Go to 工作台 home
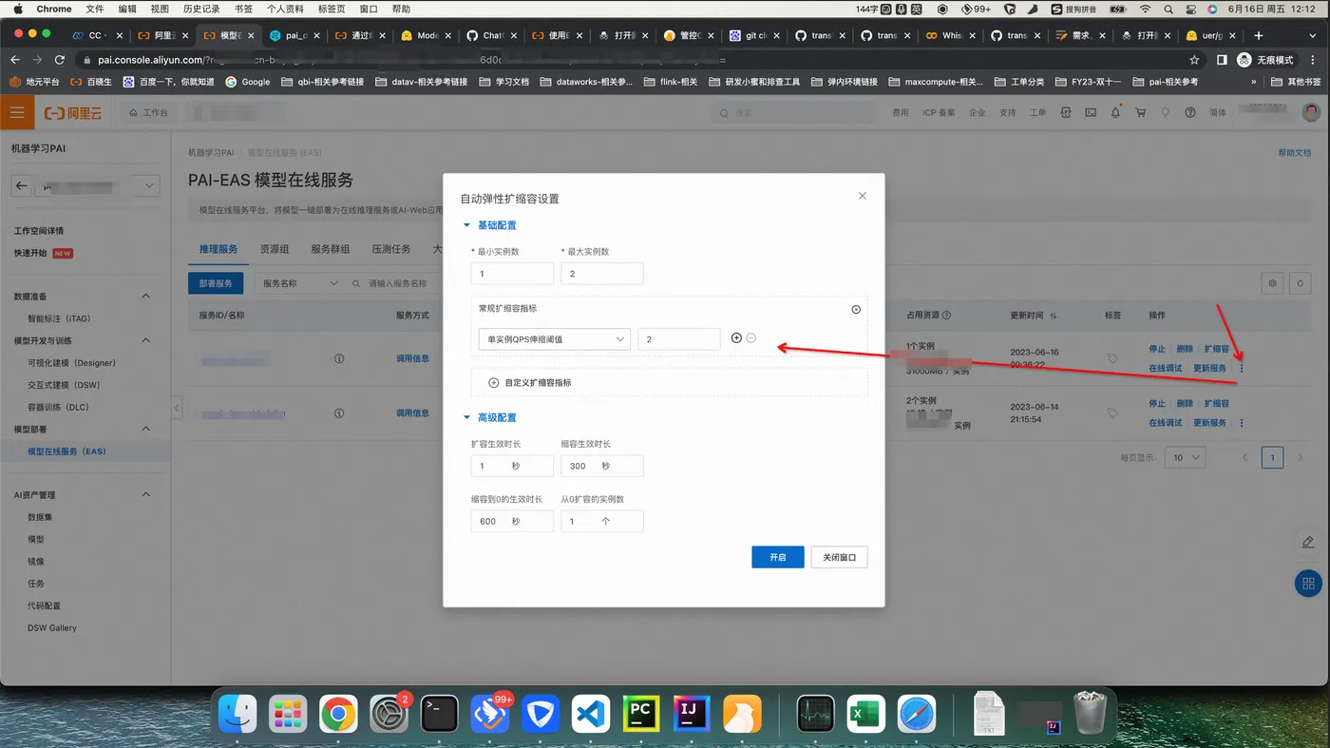The height and width of the screenshot is (748, 1330). pyautogui.click(x=149, y=113)
